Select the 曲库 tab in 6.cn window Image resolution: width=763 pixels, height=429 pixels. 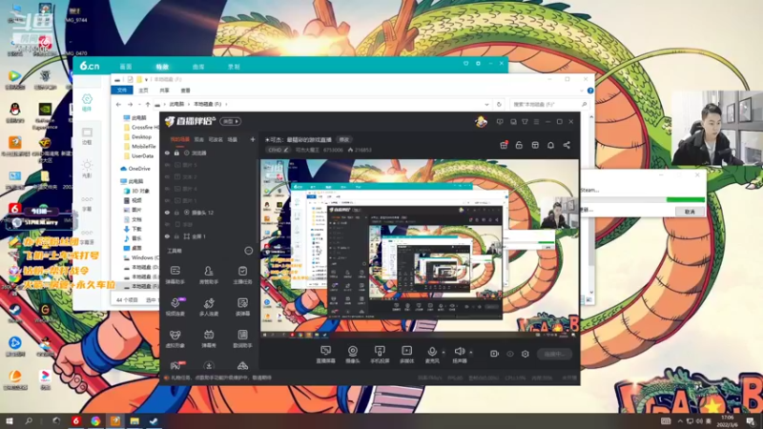(198, 67)
